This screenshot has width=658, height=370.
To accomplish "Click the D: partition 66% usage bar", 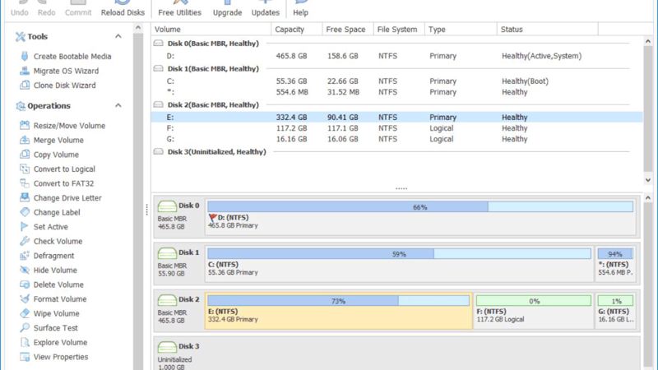I will pos(420,207).
